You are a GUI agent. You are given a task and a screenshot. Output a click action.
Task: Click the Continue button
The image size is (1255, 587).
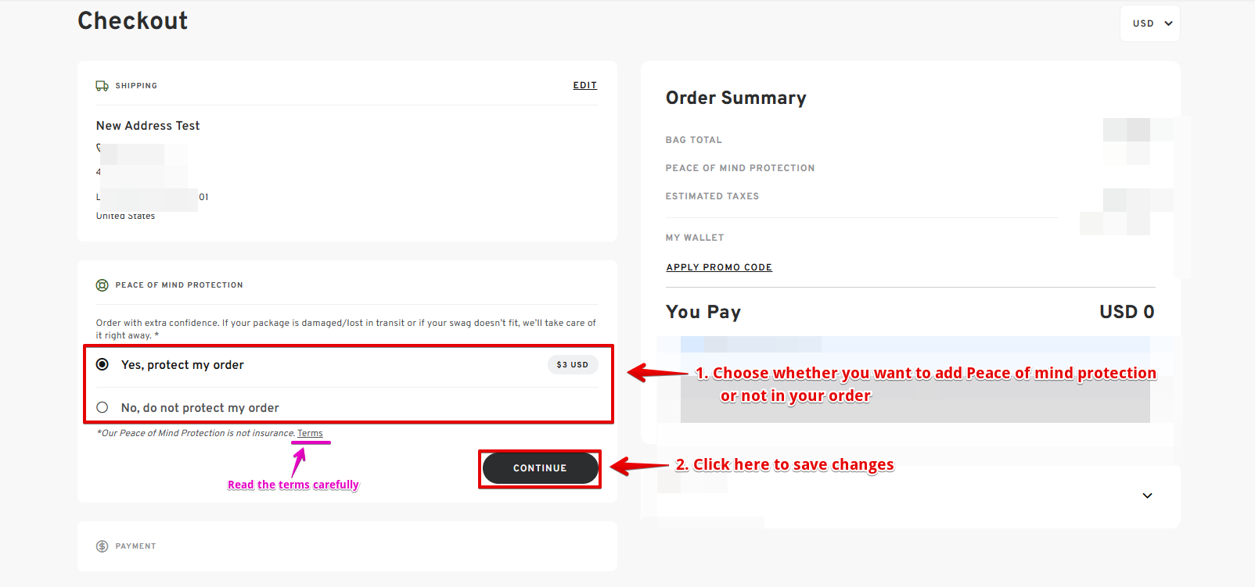pyautogui.click(x=540, y=468)
